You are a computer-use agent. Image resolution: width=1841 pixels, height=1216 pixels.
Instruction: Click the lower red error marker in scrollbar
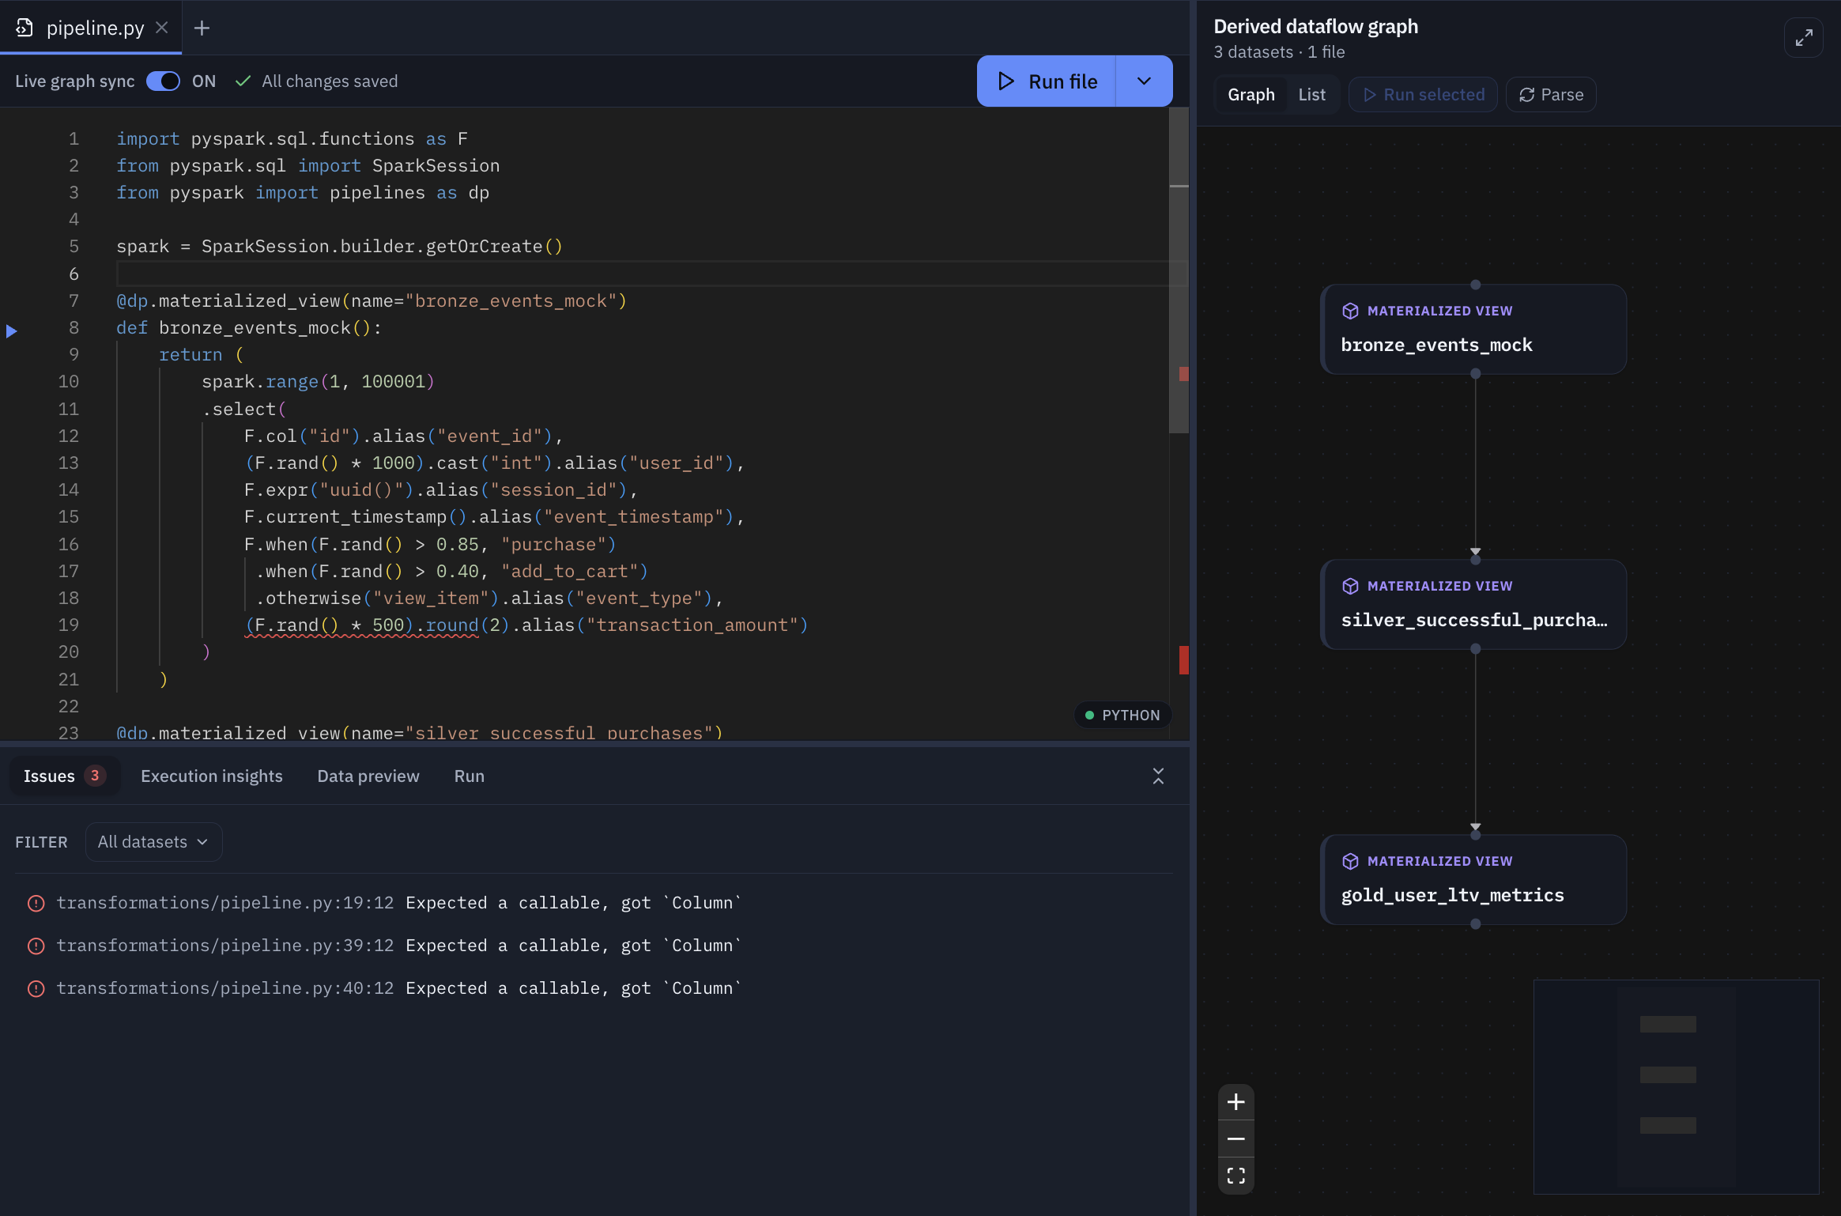(x=1183, y=660)
